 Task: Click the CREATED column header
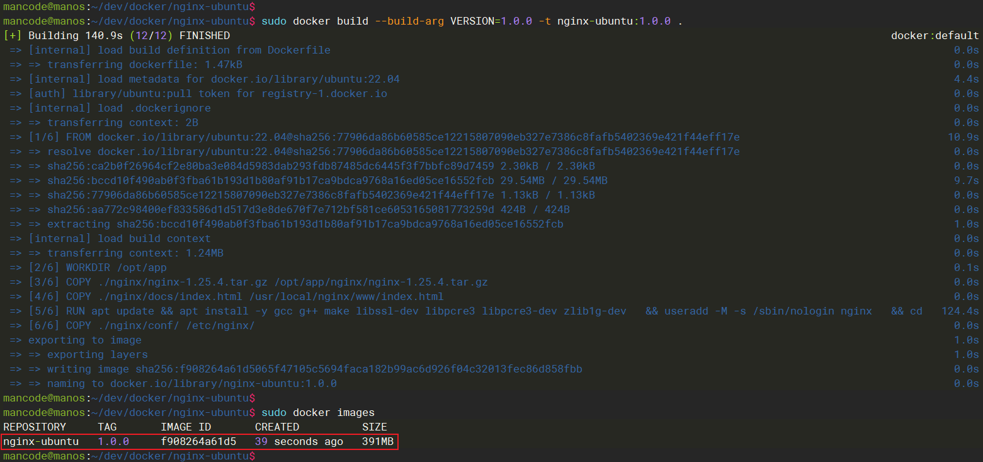point(277,427)
